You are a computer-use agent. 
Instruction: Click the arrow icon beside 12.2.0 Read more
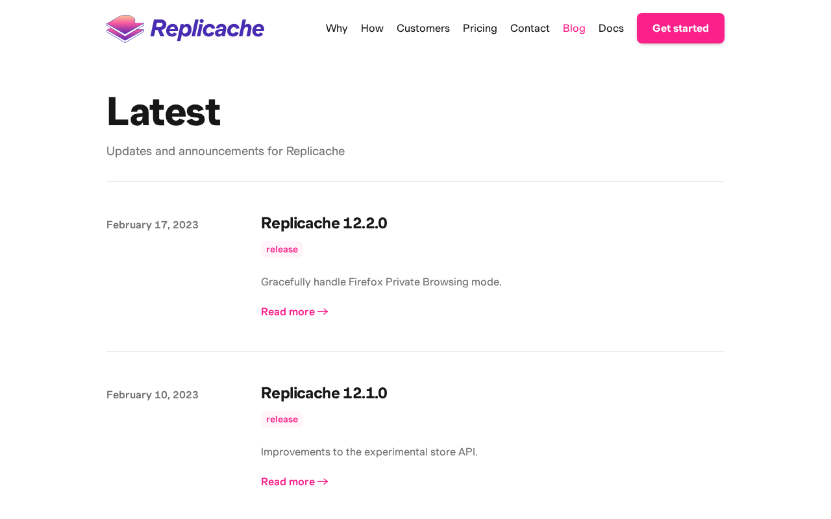click(323, 312)
